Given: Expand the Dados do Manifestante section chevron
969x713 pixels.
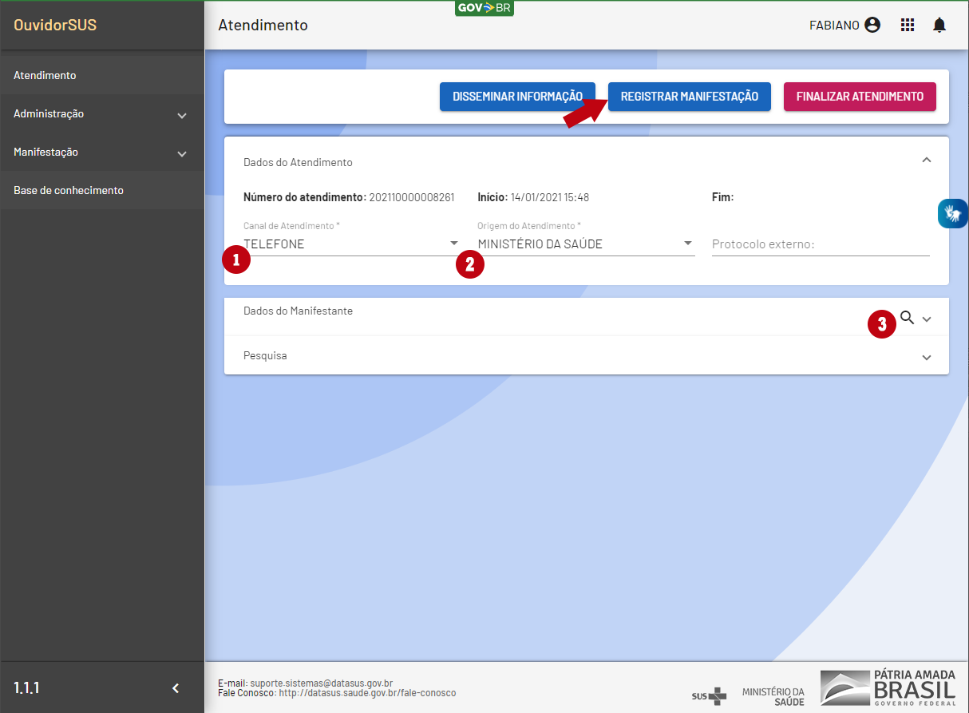Looking at the screenshot, I should pyautogui.click(x=927, y=319).
